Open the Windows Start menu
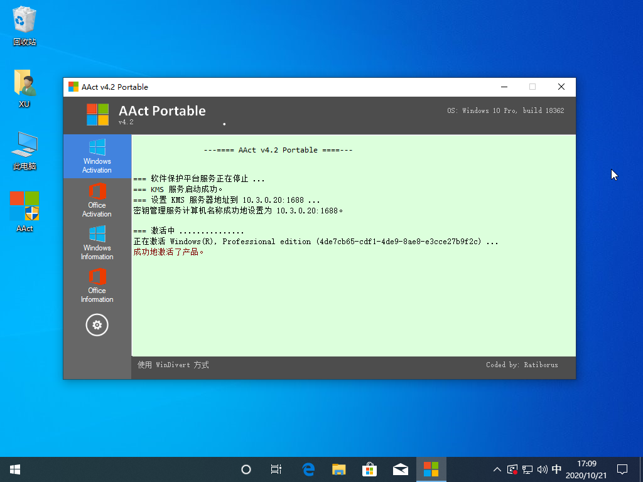The image size is (643, 482). click(x=15, y=469)
